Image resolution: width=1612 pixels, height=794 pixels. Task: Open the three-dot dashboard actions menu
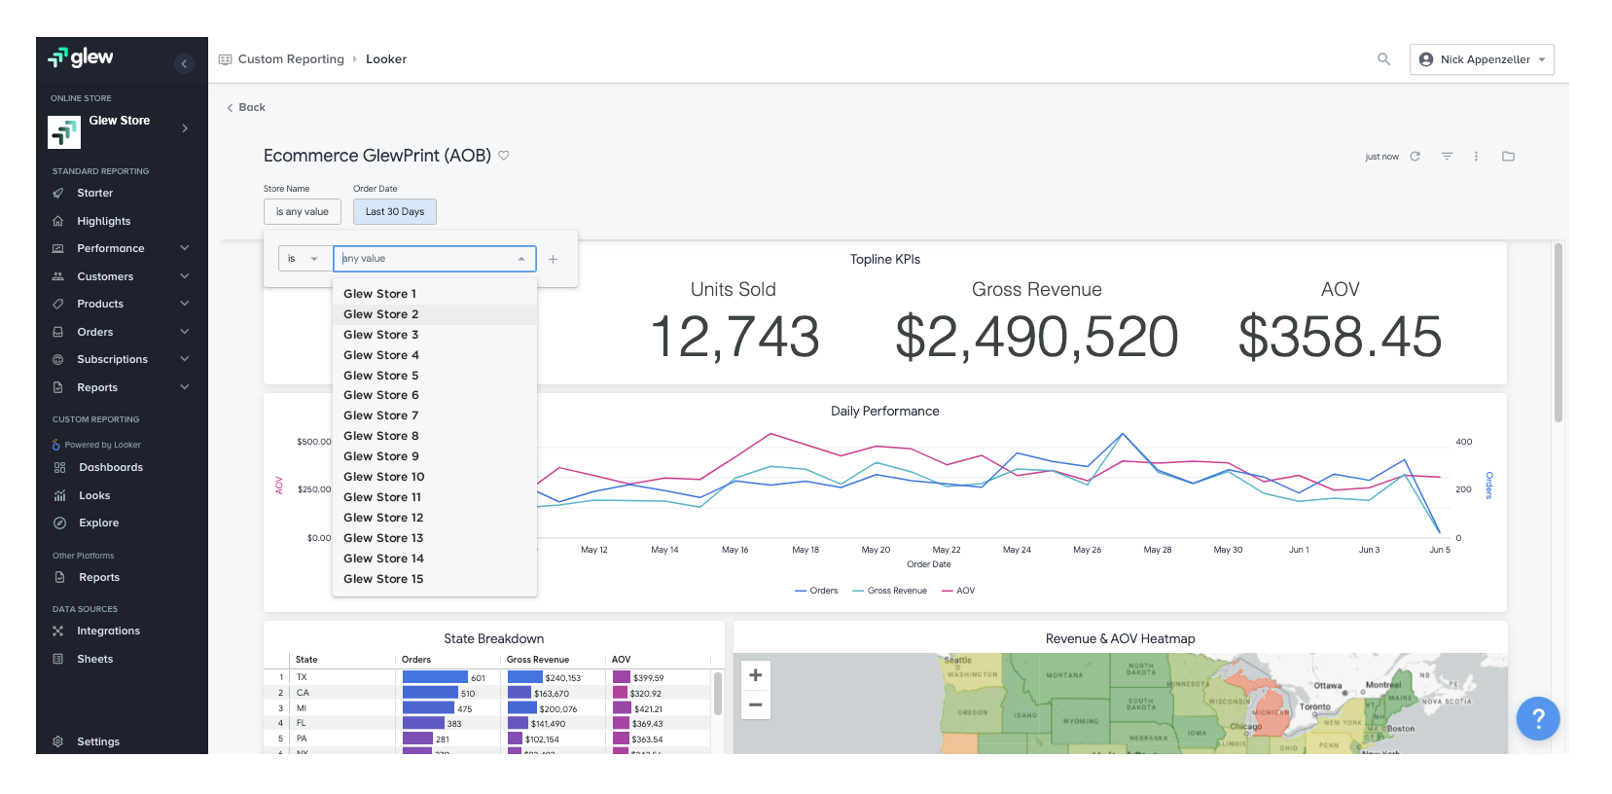point(1476,157)
